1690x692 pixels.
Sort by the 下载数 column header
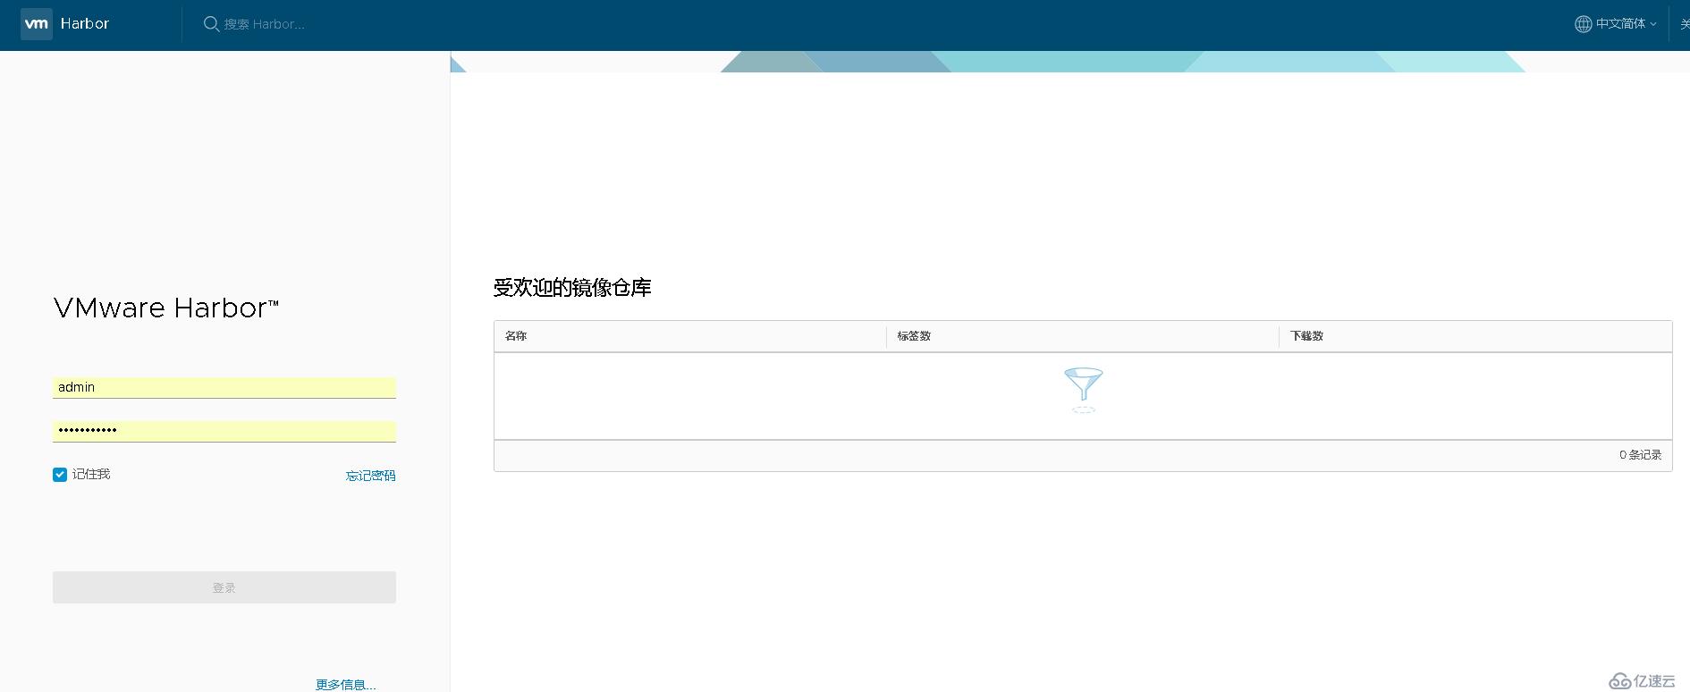point(1306,336)
